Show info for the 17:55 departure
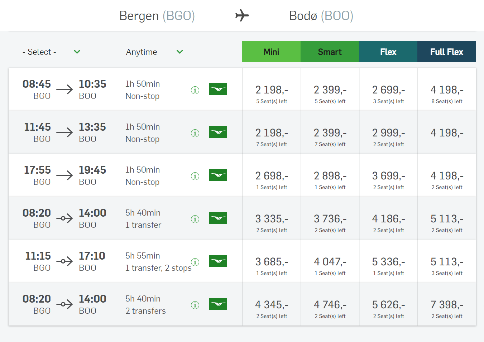The height and width of the screenshot is (342, 484). (195, 176)
